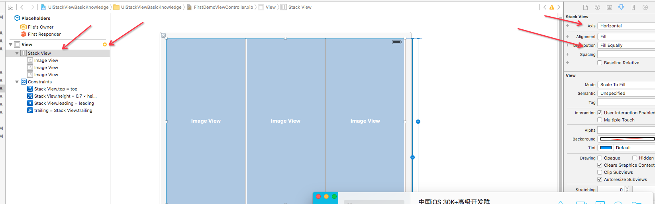Image resolution: width=655 pixels, height=204 pixels.
Task: Open the UIStackViewBasicKnowledge folder breadcrumb
Action: pyautogui.click(x=148, y=7)
